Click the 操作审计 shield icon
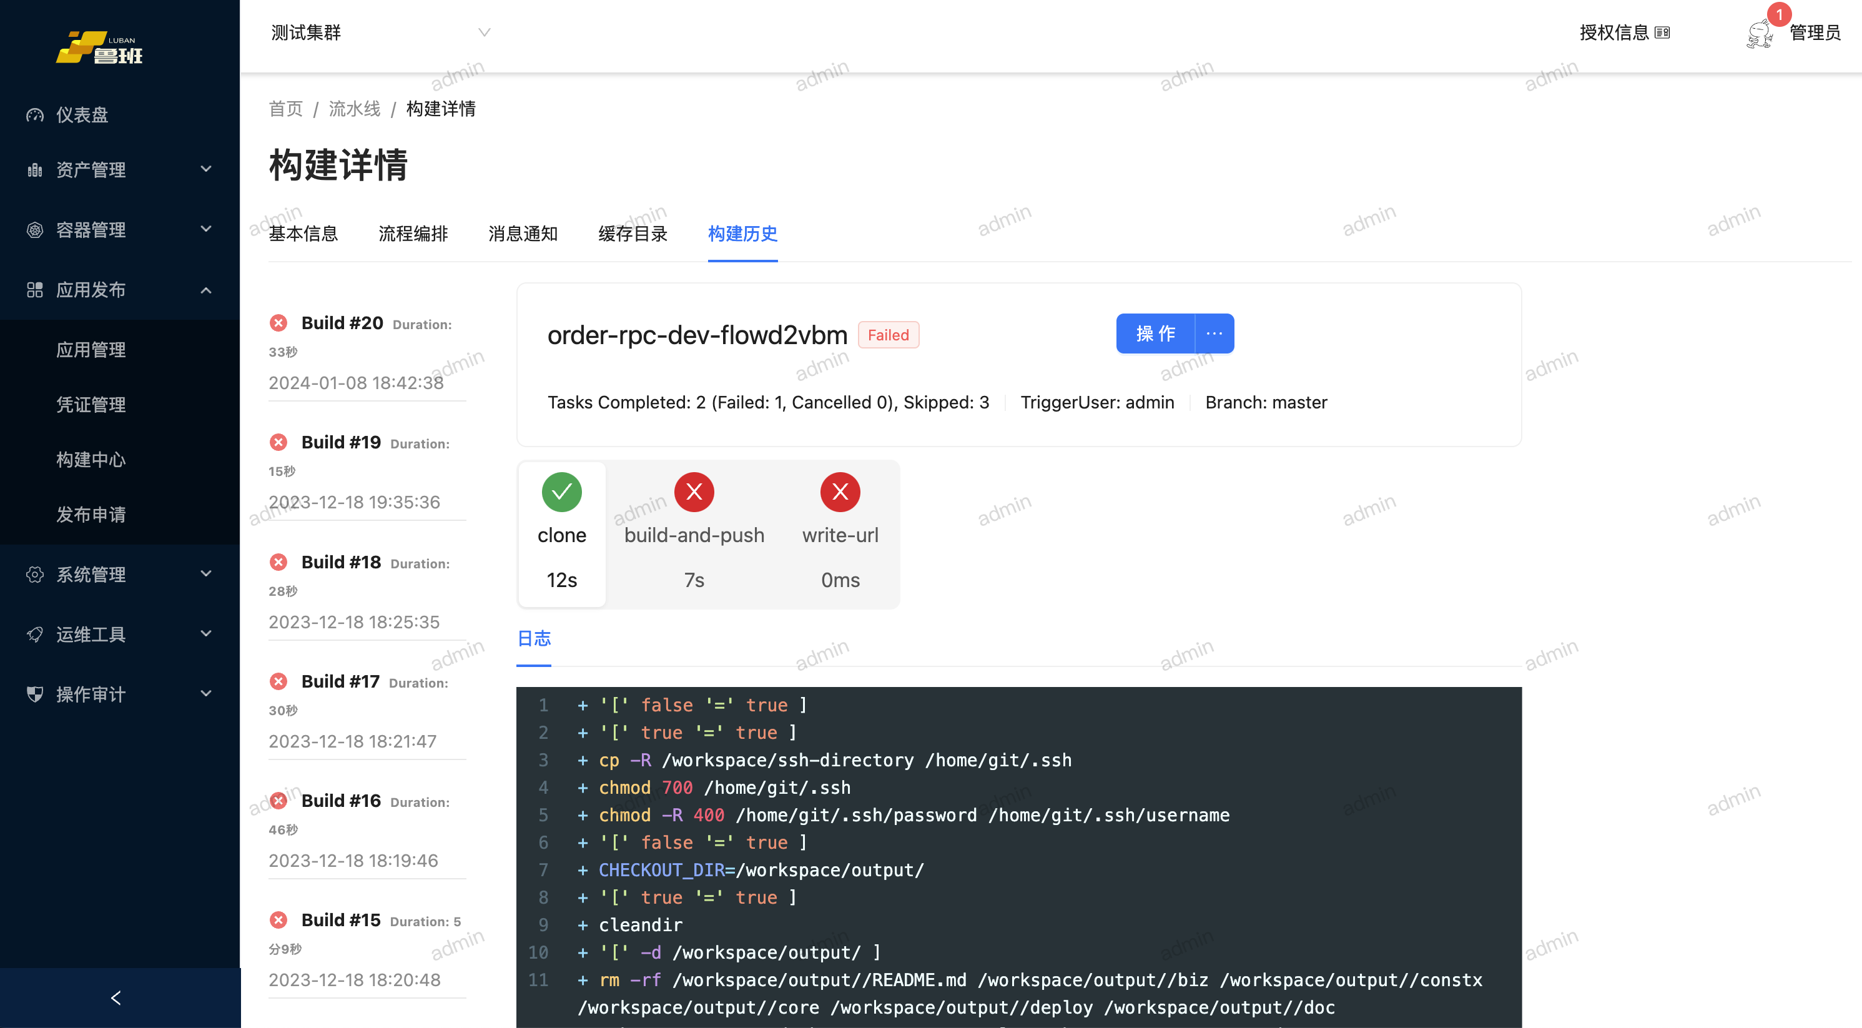The height and width of the screenshot is (1028, 1862). tap(35, 694)
